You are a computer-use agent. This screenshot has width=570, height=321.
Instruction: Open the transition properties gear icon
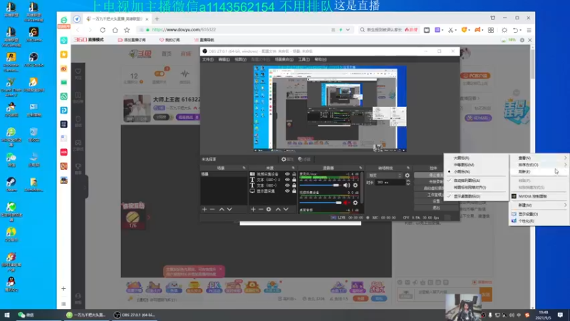[x=407, y=175]
